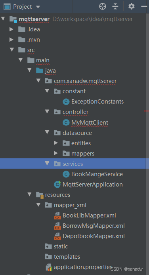149x275 pixels.
Task: Click the Select Opened File locate icon
Action: click(x=102, y=7)
